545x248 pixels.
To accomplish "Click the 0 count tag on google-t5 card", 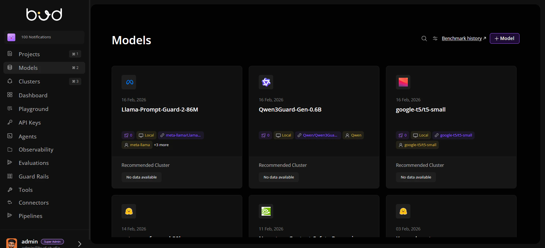I will (402, 135).
